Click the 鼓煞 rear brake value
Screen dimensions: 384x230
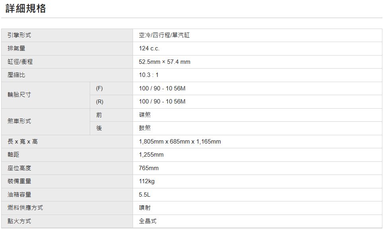(x=145, y=128)
